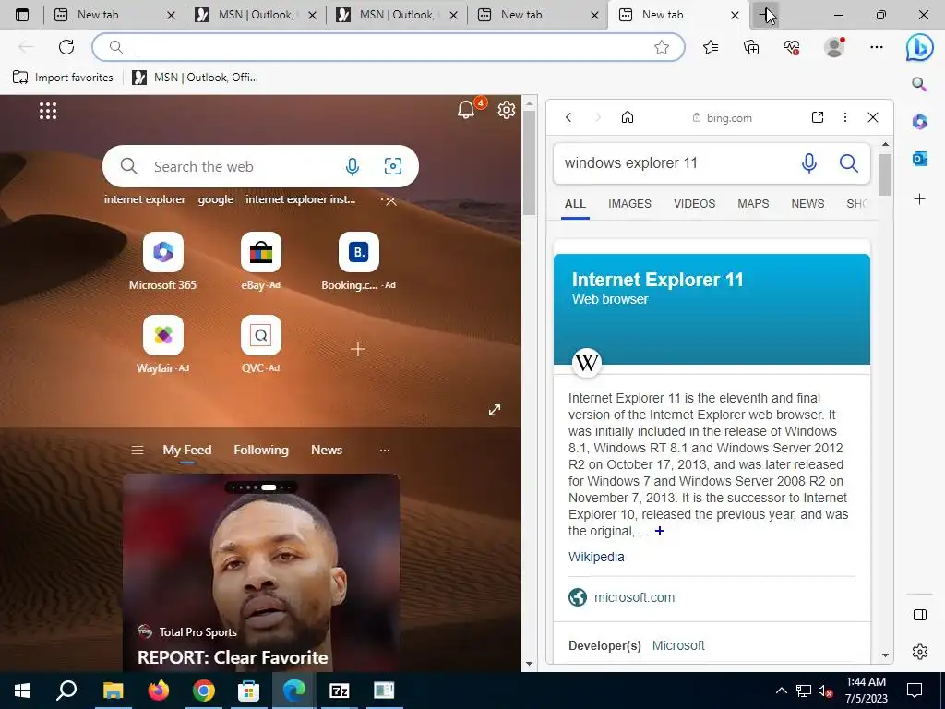Open Outlook in the sidebar

pyautogui.click(x=920, y=159)
